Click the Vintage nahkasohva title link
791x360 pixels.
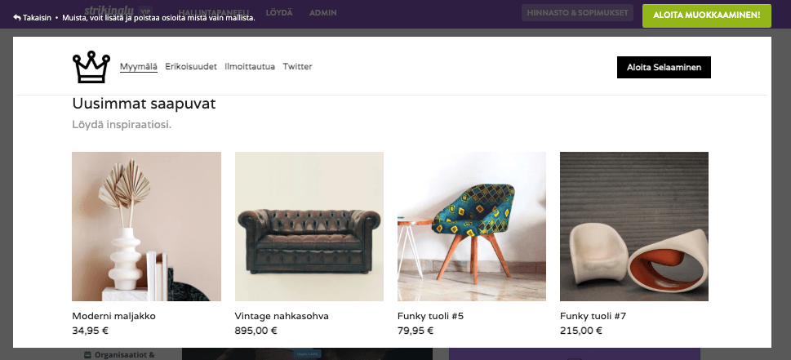(282, 316)
